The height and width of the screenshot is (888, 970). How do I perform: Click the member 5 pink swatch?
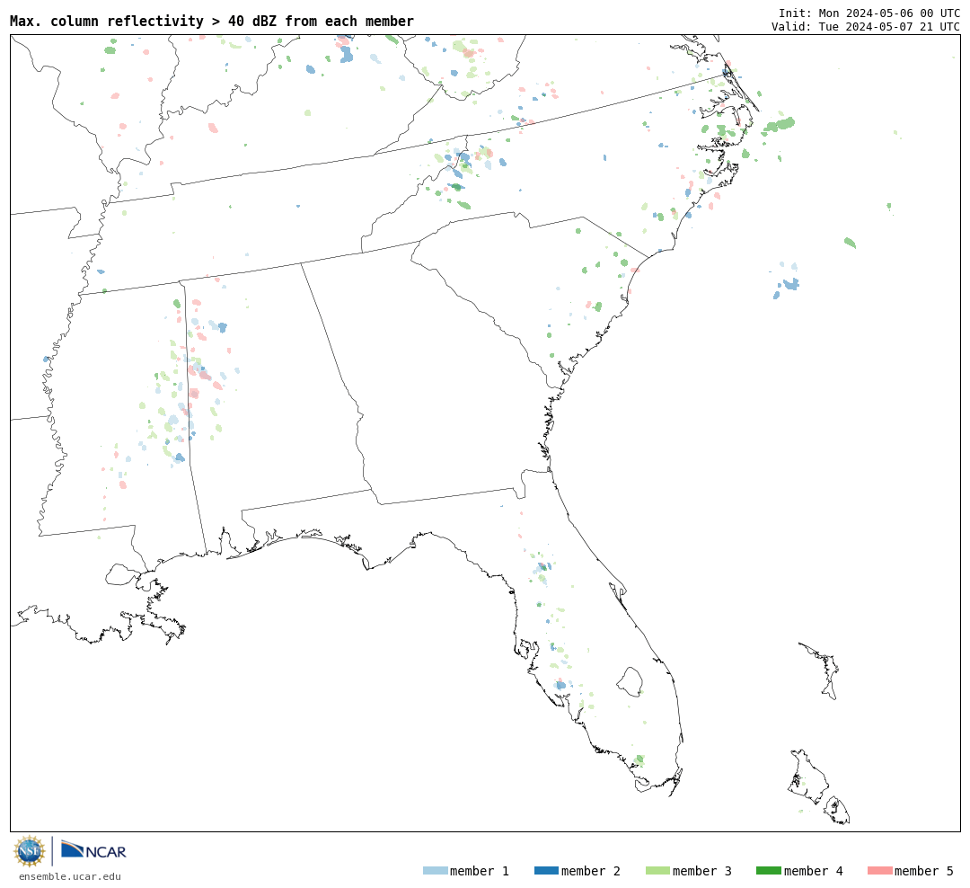879,871
